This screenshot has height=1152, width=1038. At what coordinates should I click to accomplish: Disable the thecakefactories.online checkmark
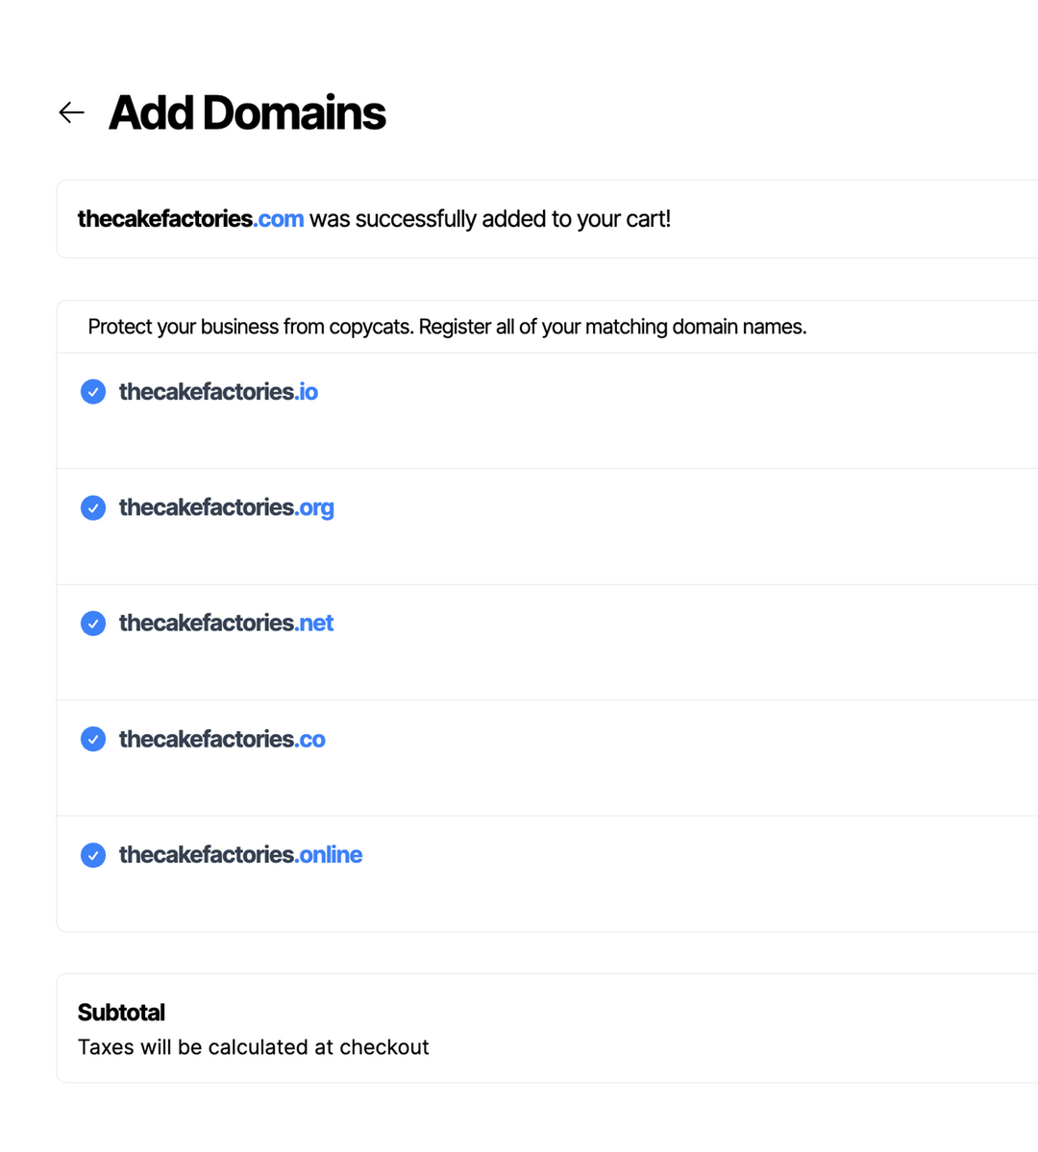point(93,855)
